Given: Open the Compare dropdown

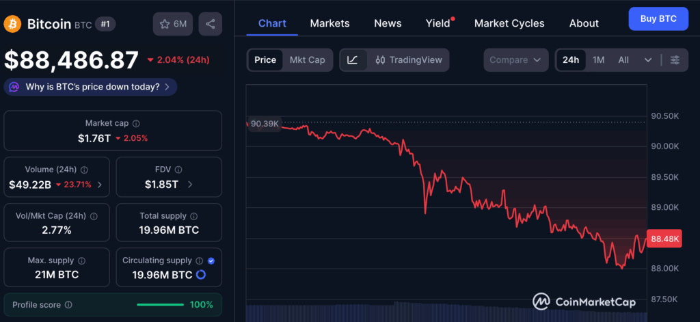Looking at the screenshot, I should [515, 59].
